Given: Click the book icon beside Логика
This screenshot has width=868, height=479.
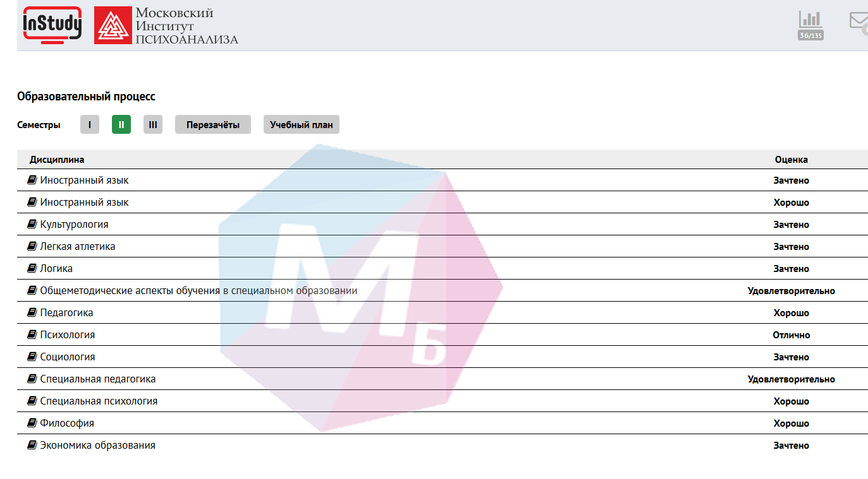Looking at the screenshot, I should pos(32,268).
